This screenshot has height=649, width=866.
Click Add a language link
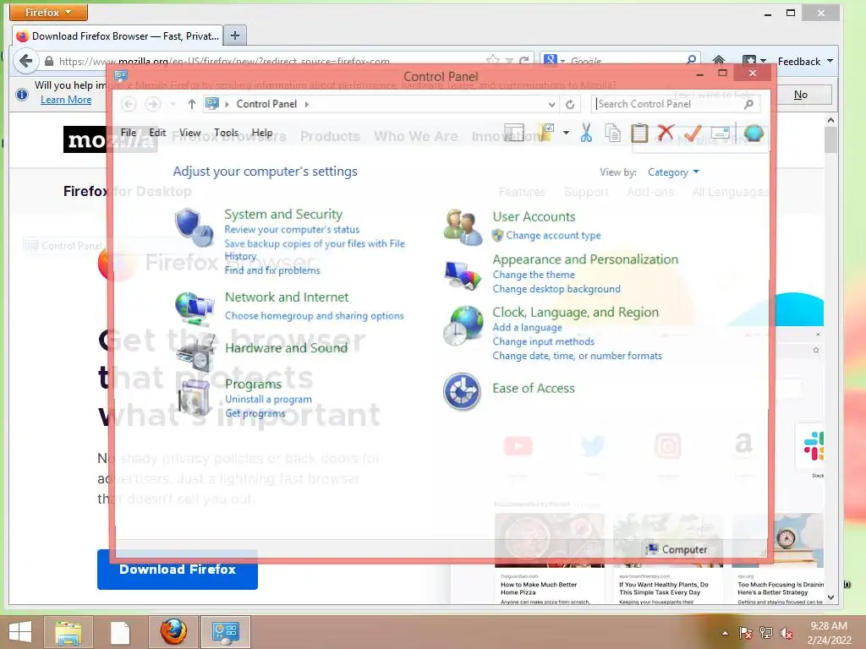coord(527,327)
